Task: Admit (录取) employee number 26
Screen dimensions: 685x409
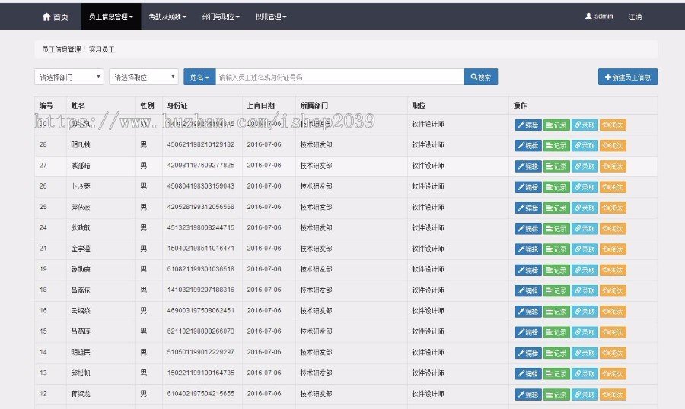Action: (585, 187)
